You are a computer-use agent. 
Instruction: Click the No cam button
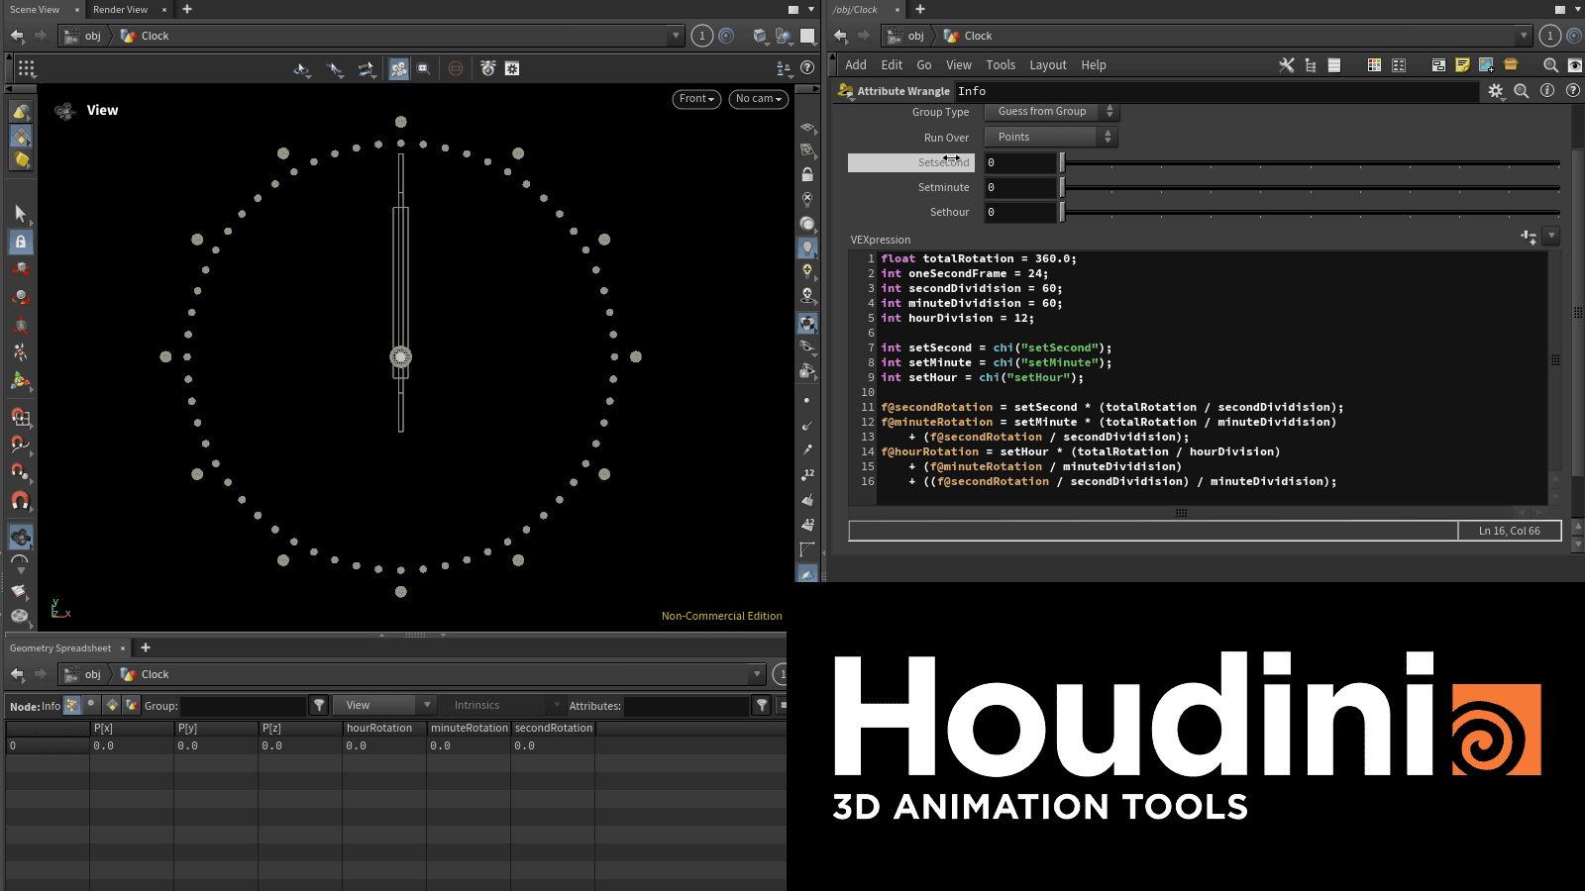click(x=758, y=99)
